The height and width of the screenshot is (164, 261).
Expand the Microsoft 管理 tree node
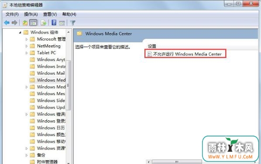pyautogui.click(x=27, y=39)
